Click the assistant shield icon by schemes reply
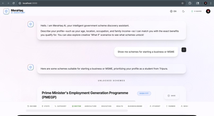214x116 pixels. click(x=31, y=67)
